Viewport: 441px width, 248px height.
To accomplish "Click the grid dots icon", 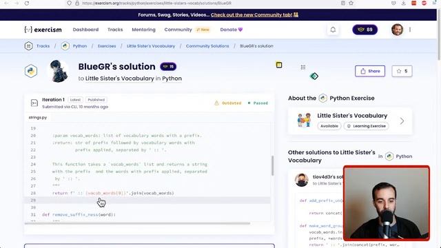I will pos(303,68).
